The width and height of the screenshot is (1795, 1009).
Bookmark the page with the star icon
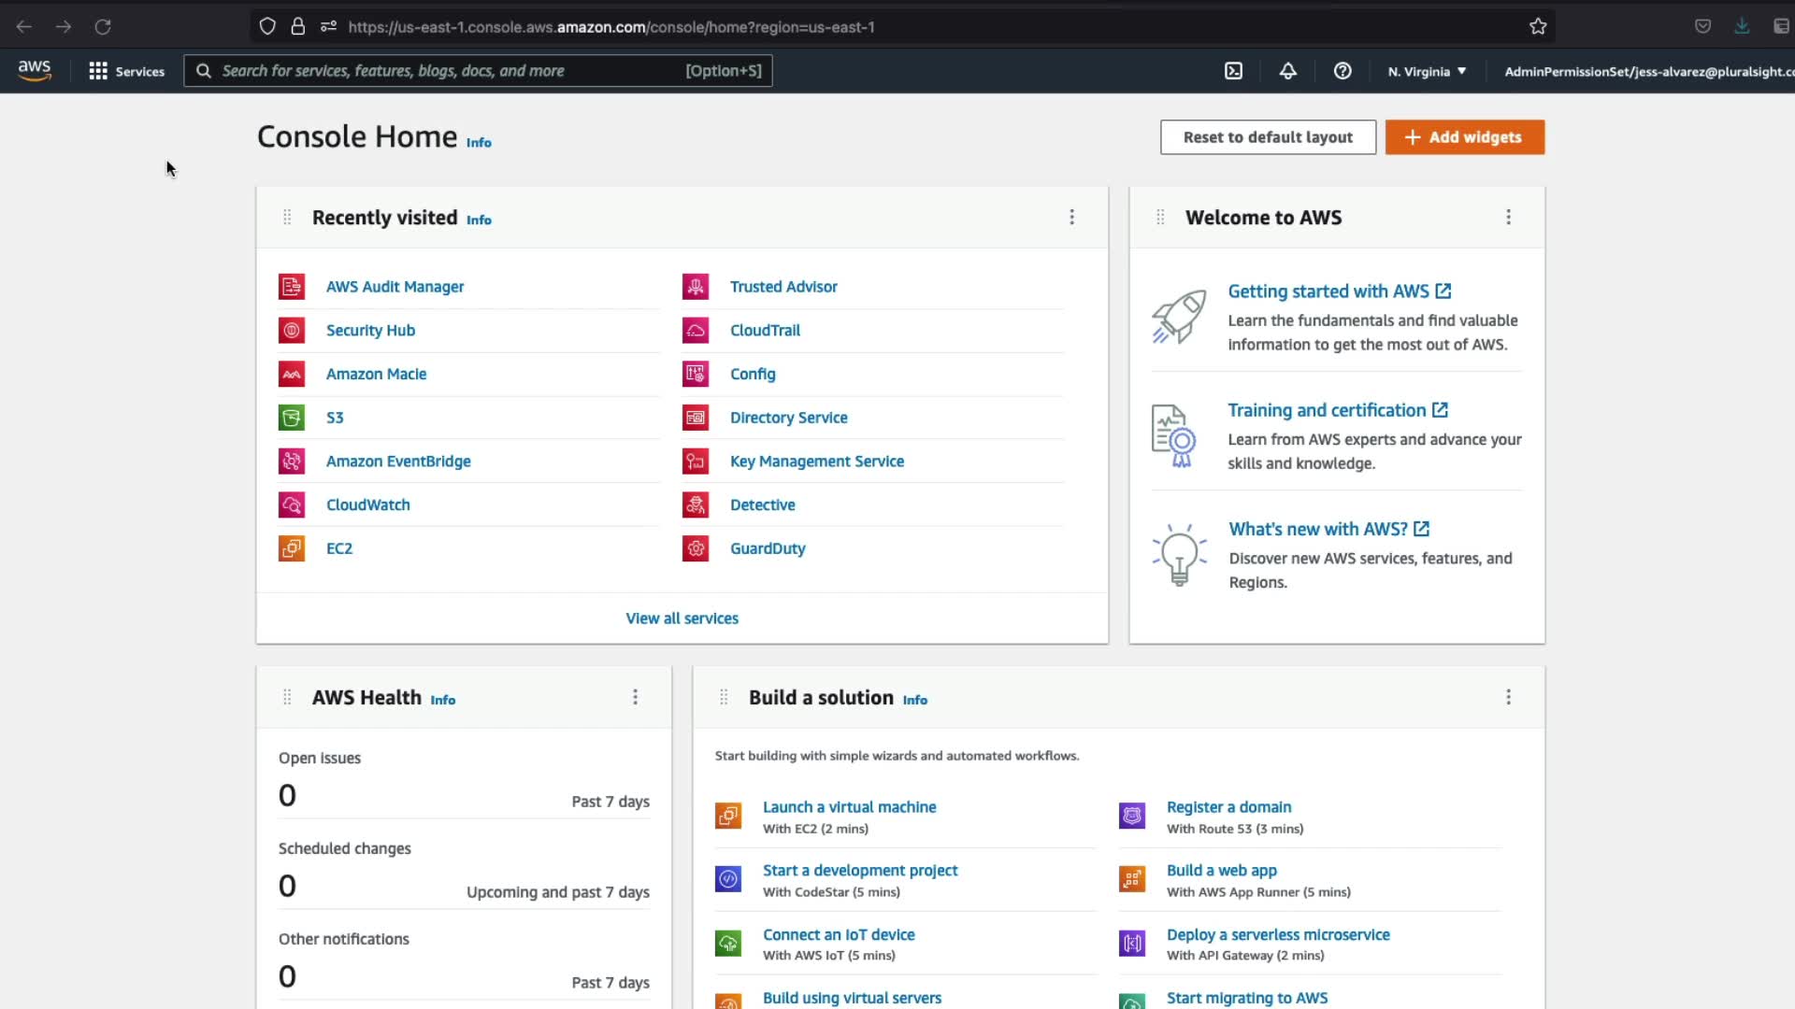pos(1538,27)
